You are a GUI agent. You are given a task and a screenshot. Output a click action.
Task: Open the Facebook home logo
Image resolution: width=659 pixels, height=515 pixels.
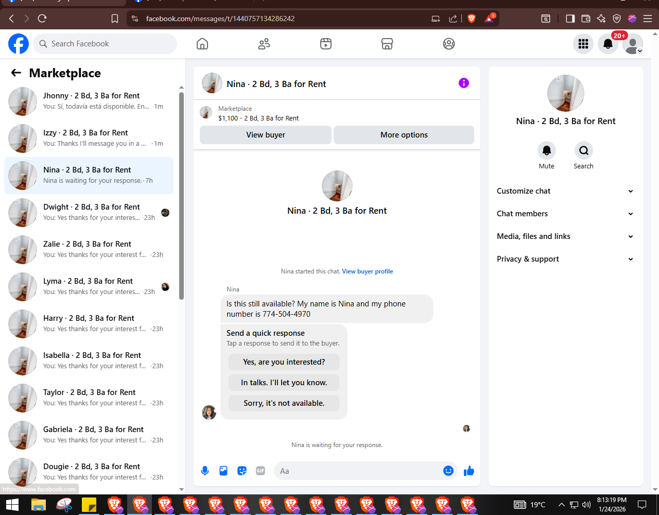pos(19,44)
